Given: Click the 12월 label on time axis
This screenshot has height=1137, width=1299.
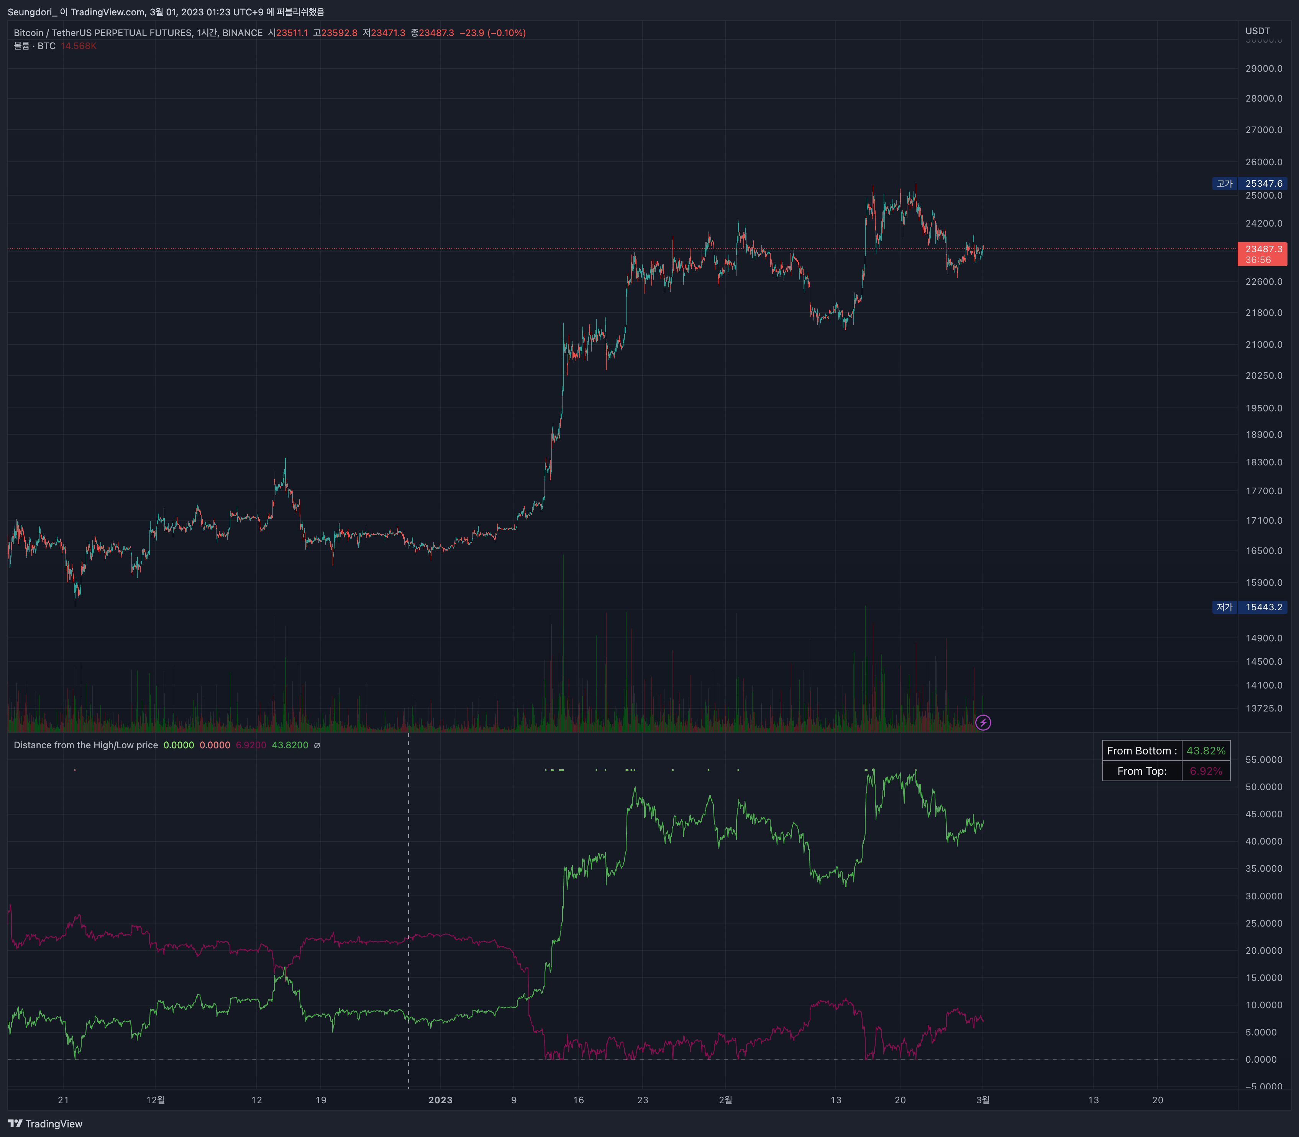Looking at the screenshot, I should 156,1100.
